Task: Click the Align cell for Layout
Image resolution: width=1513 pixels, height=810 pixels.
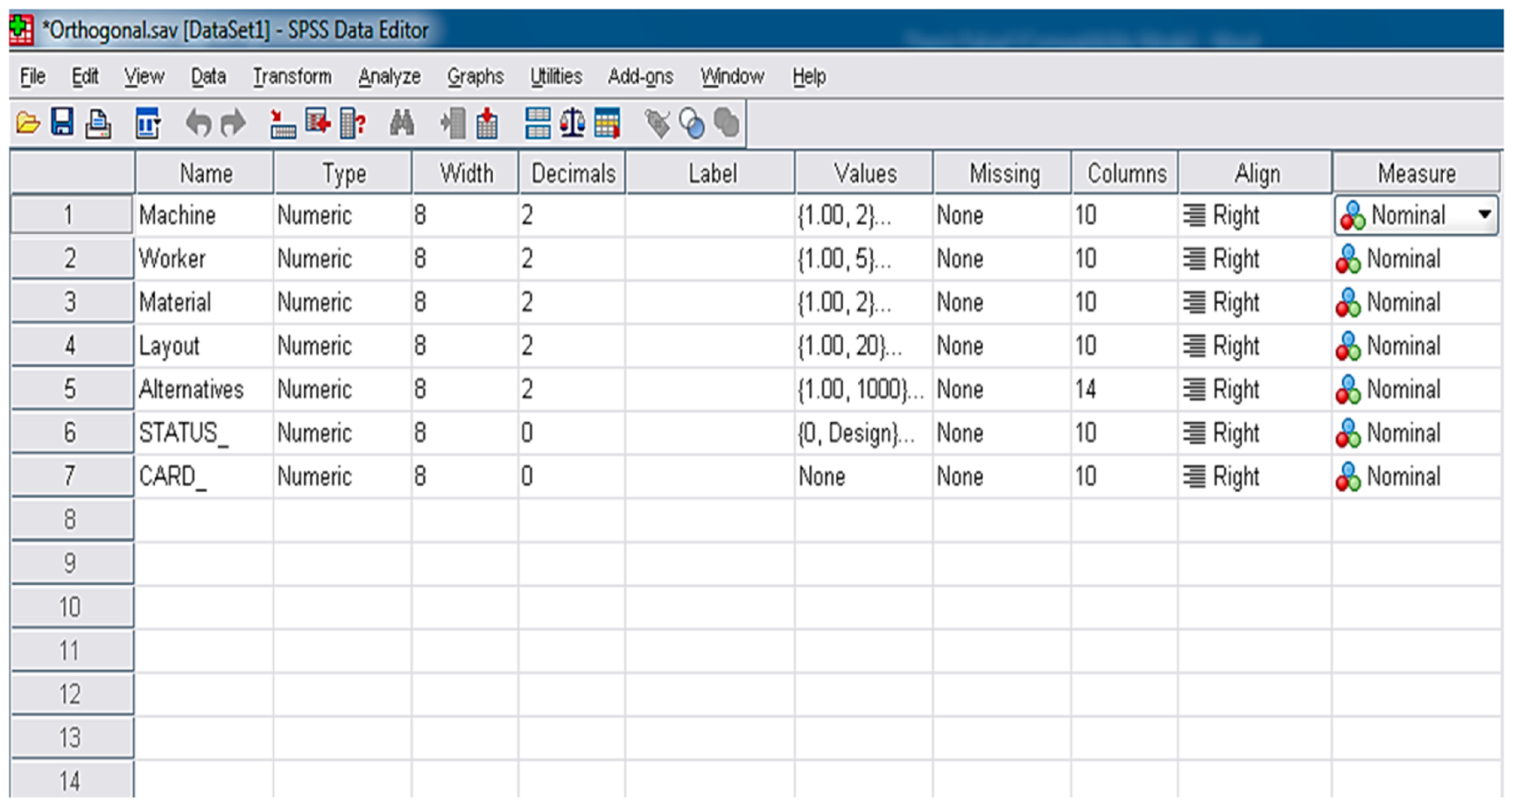Action: pos(1254,347)
